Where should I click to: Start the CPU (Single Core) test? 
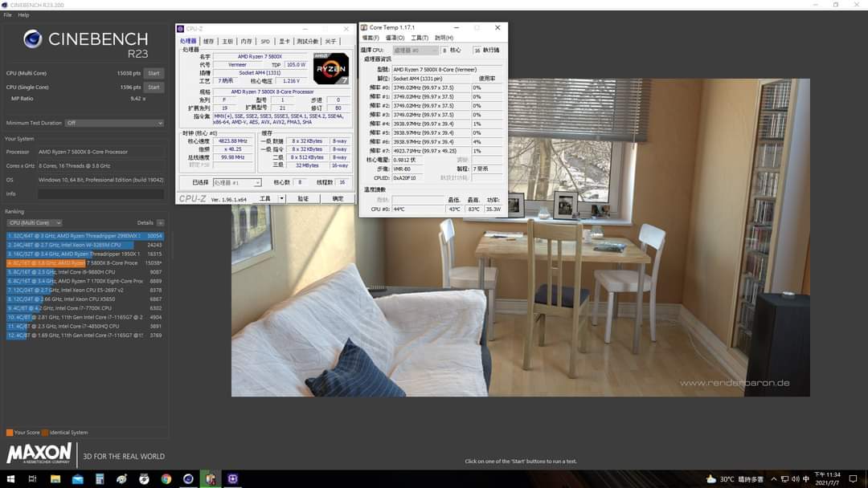pyautogui.click(x=154, y=87)
